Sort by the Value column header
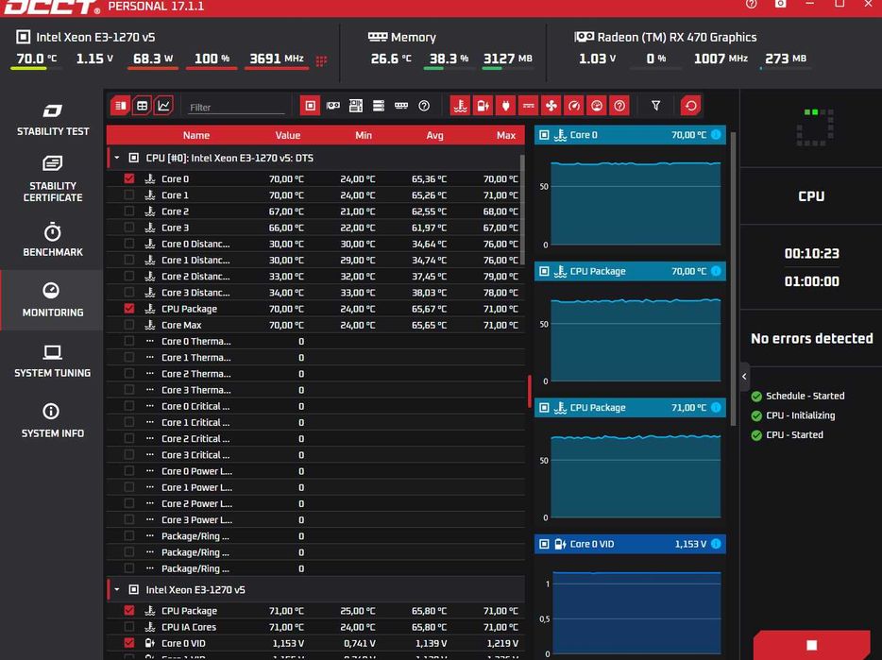 pyautogui.click(x=287, y=135)
